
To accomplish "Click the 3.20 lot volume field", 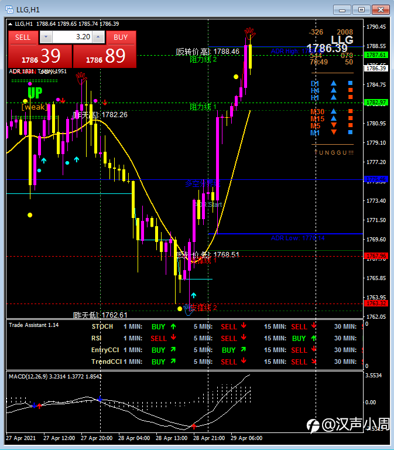I will pos(72,37).
